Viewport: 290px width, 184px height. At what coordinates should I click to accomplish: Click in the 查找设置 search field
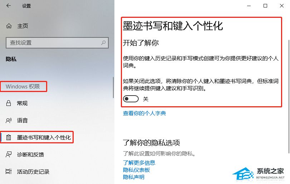[57, 43]
